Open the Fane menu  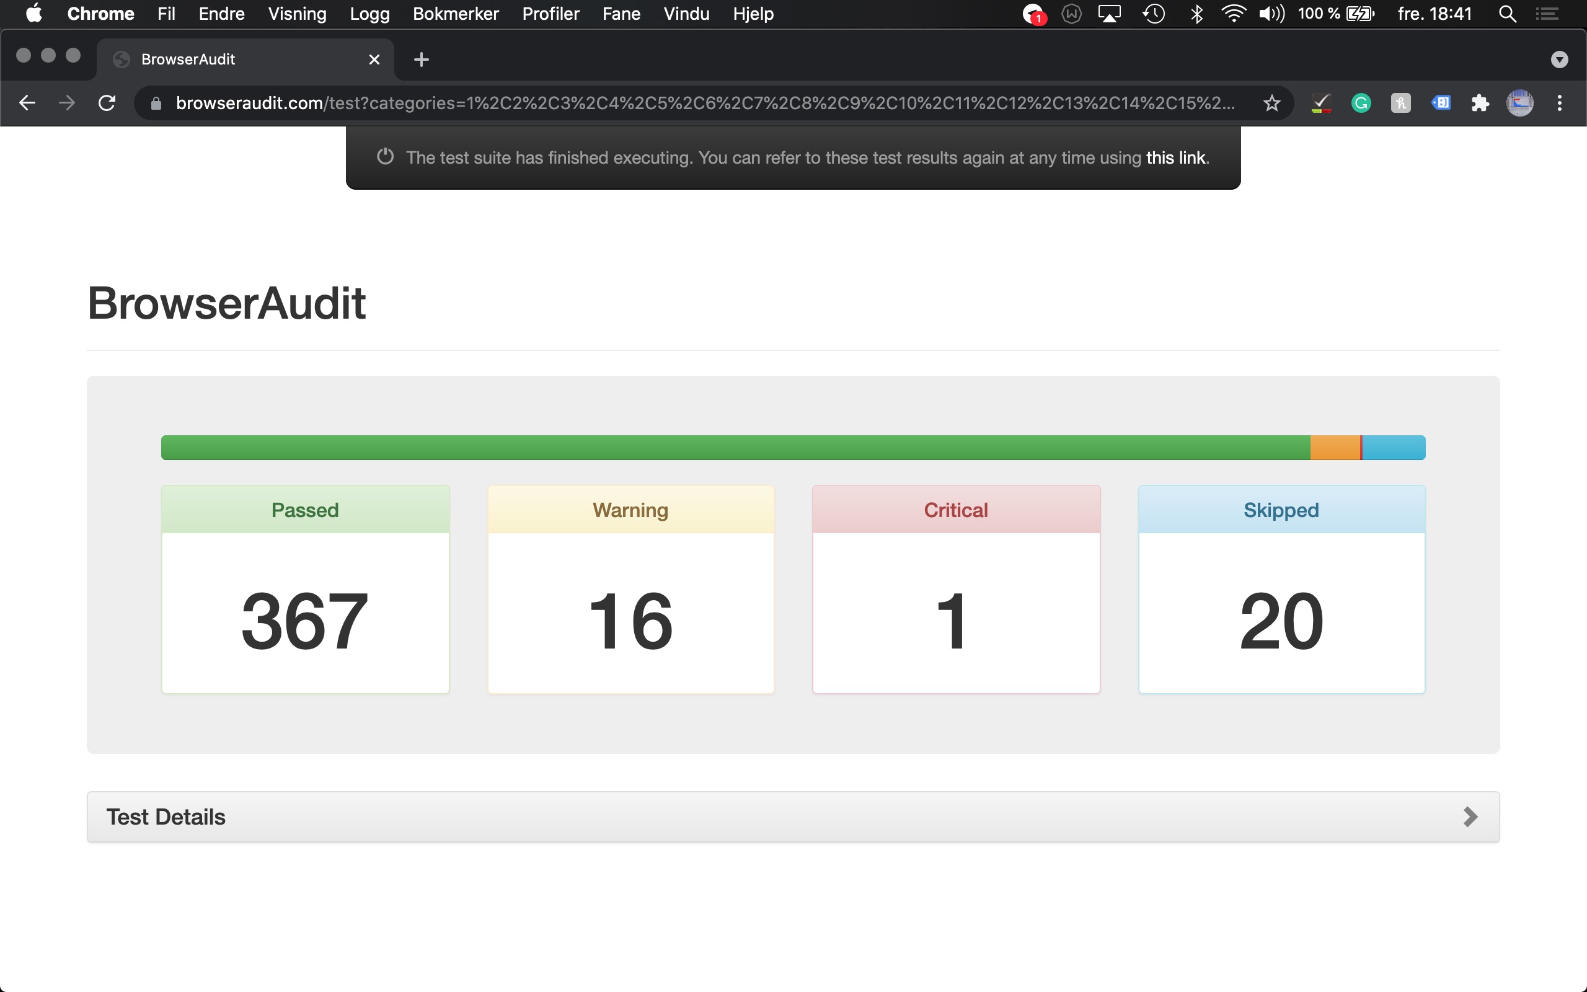(621, 14)
